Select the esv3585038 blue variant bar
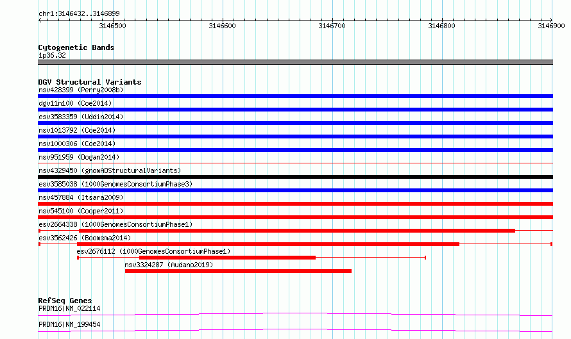 click(295, 190)
